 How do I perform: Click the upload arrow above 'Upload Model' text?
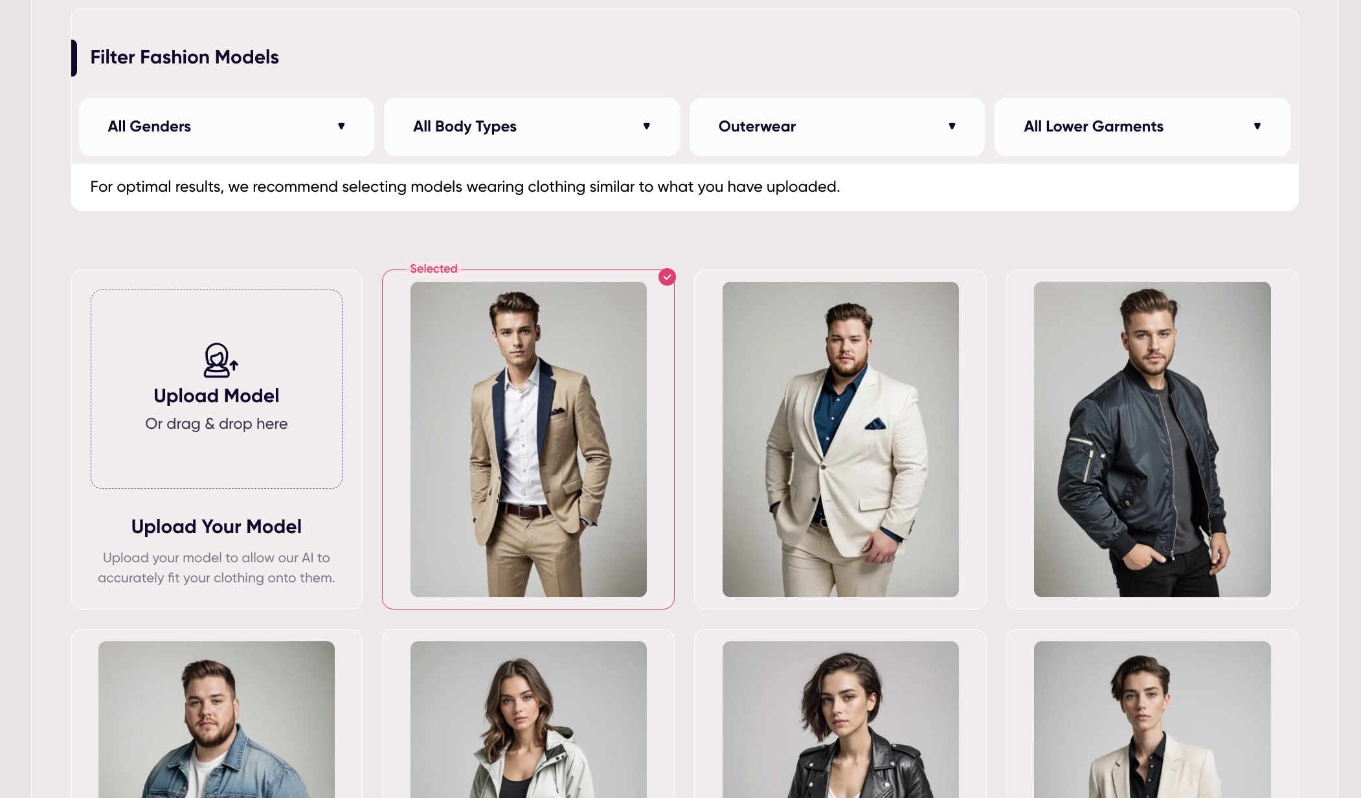(233, 363)
